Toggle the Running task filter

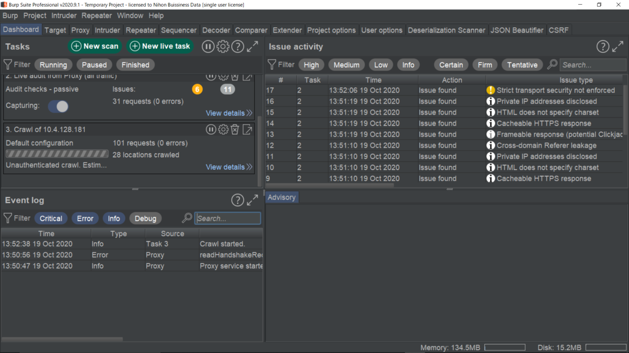(x=53, y=65)
